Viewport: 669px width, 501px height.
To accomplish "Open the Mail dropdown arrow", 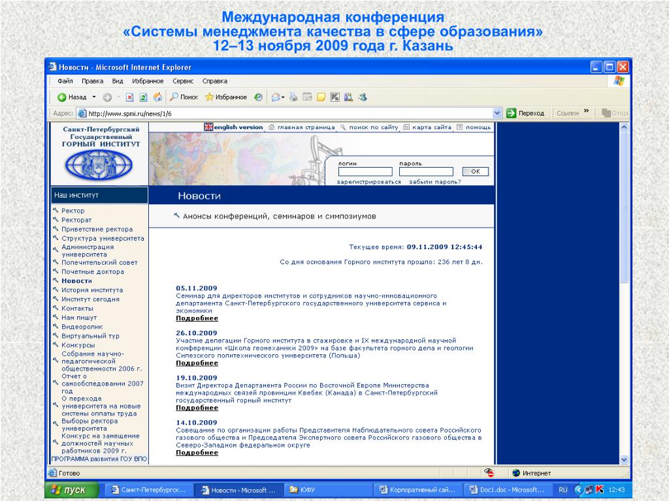I will click(x=283, y=97).
